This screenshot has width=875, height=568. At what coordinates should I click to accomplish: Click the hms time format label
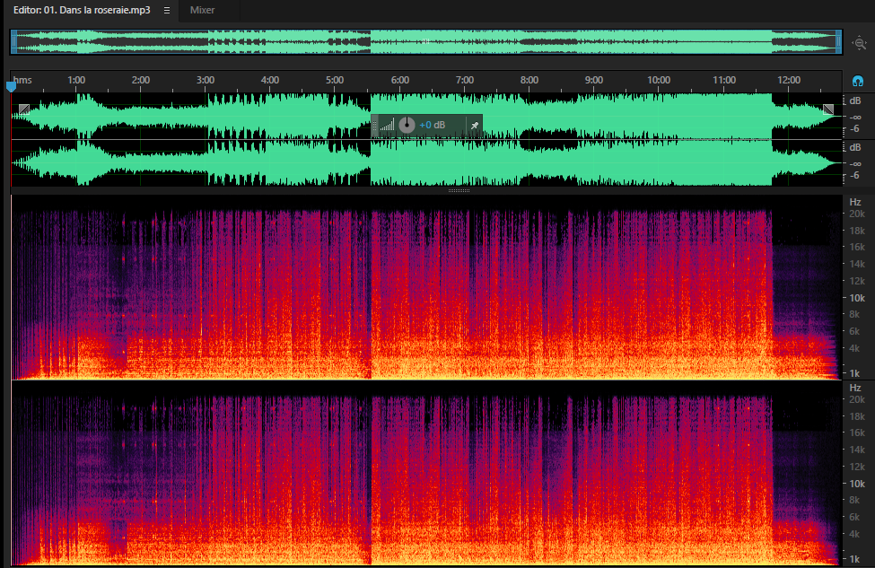(22, 81)
